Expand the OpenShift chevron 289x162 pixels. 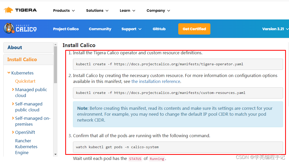click(13, 132)
